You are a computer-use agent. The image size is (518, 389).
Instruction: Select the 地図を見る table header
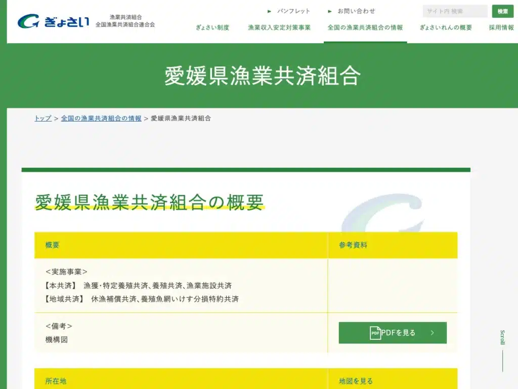[x=356, y=381]
